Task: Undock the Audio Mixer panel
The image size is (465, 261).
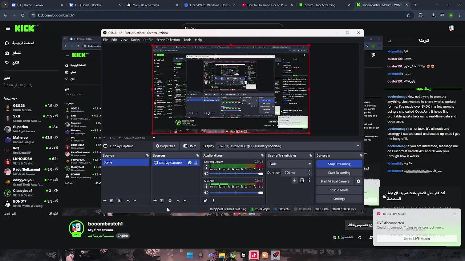Action: [x=262, y=156]
